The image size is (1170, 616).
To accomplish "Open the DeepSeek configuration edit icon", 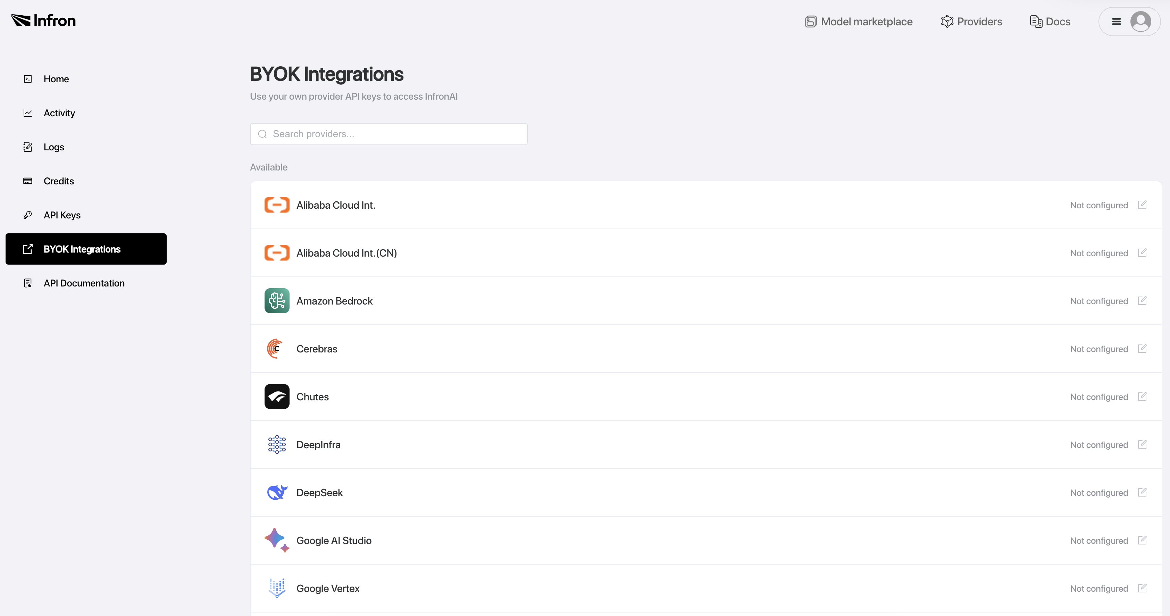I will [1142, 492].
